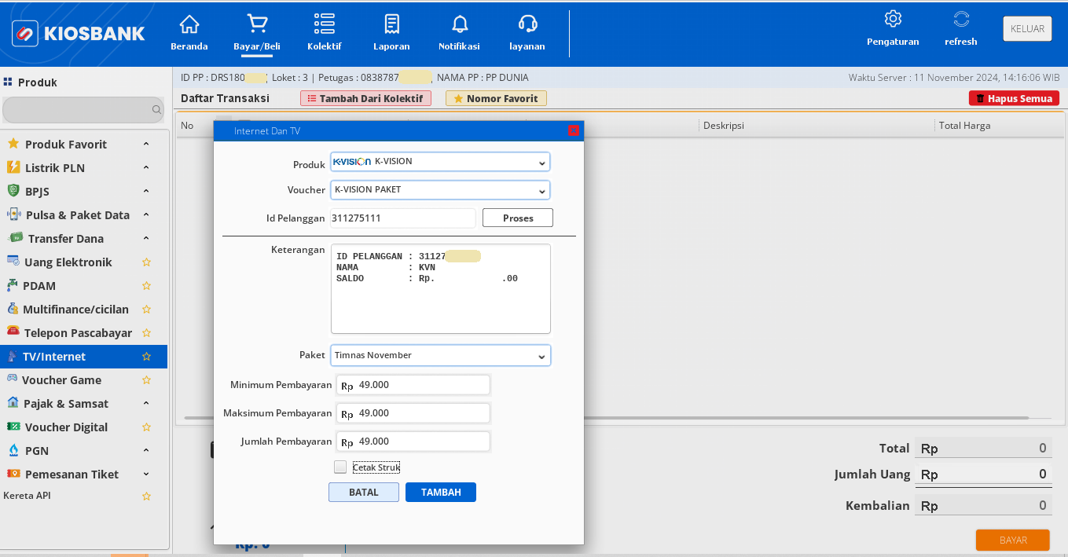
Task: Collapse the Listrik PLN section chevron
Action: point(146,168)
